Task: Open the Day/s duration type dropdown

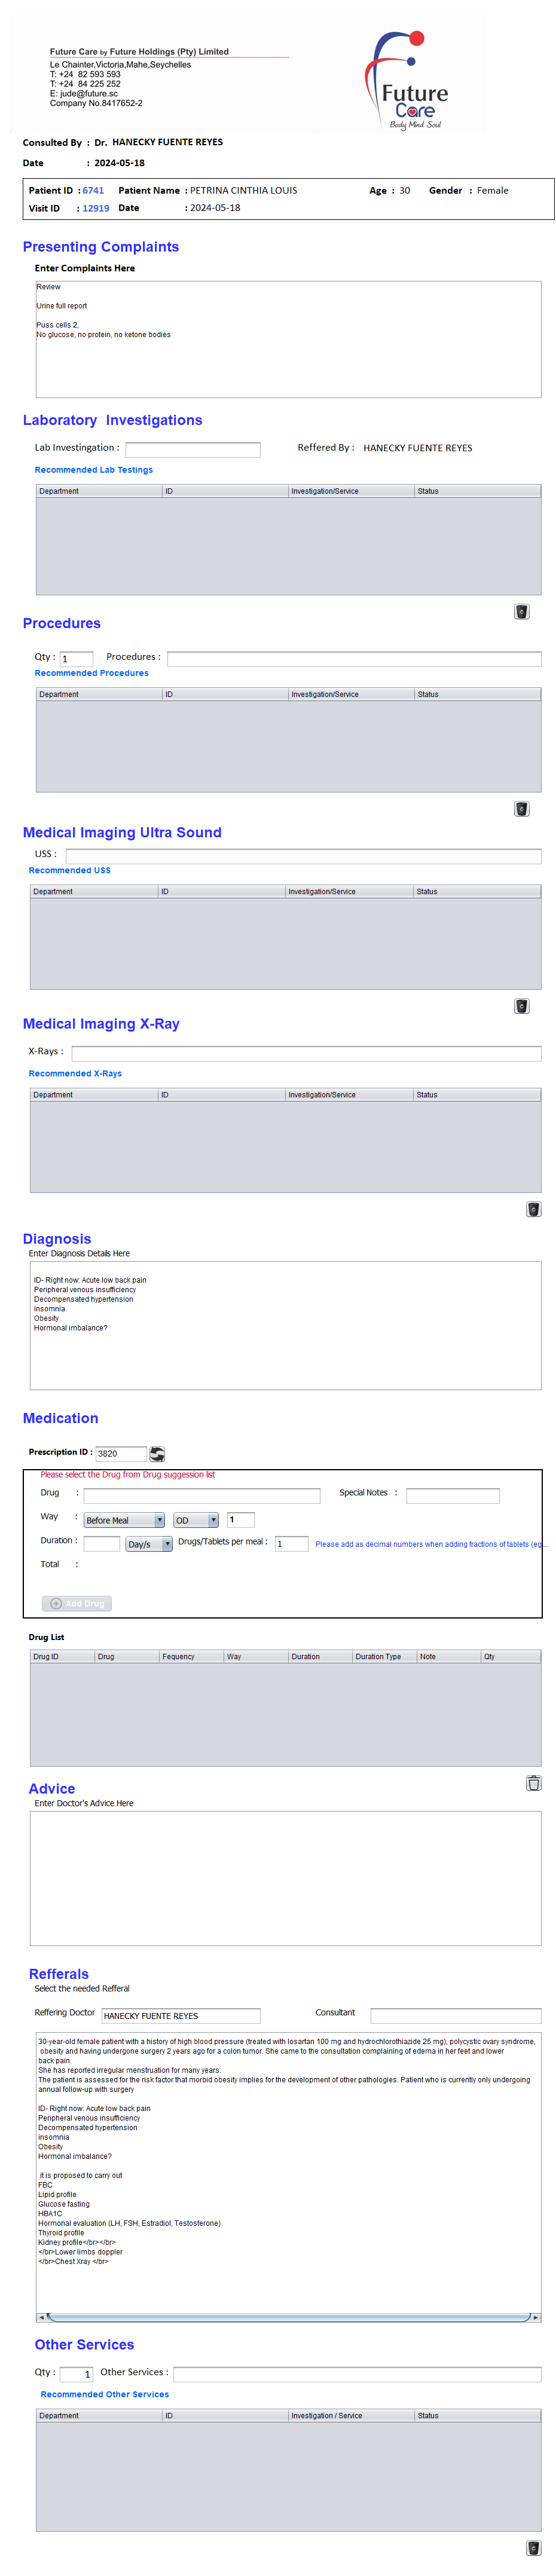Action: click(149, 1543)
